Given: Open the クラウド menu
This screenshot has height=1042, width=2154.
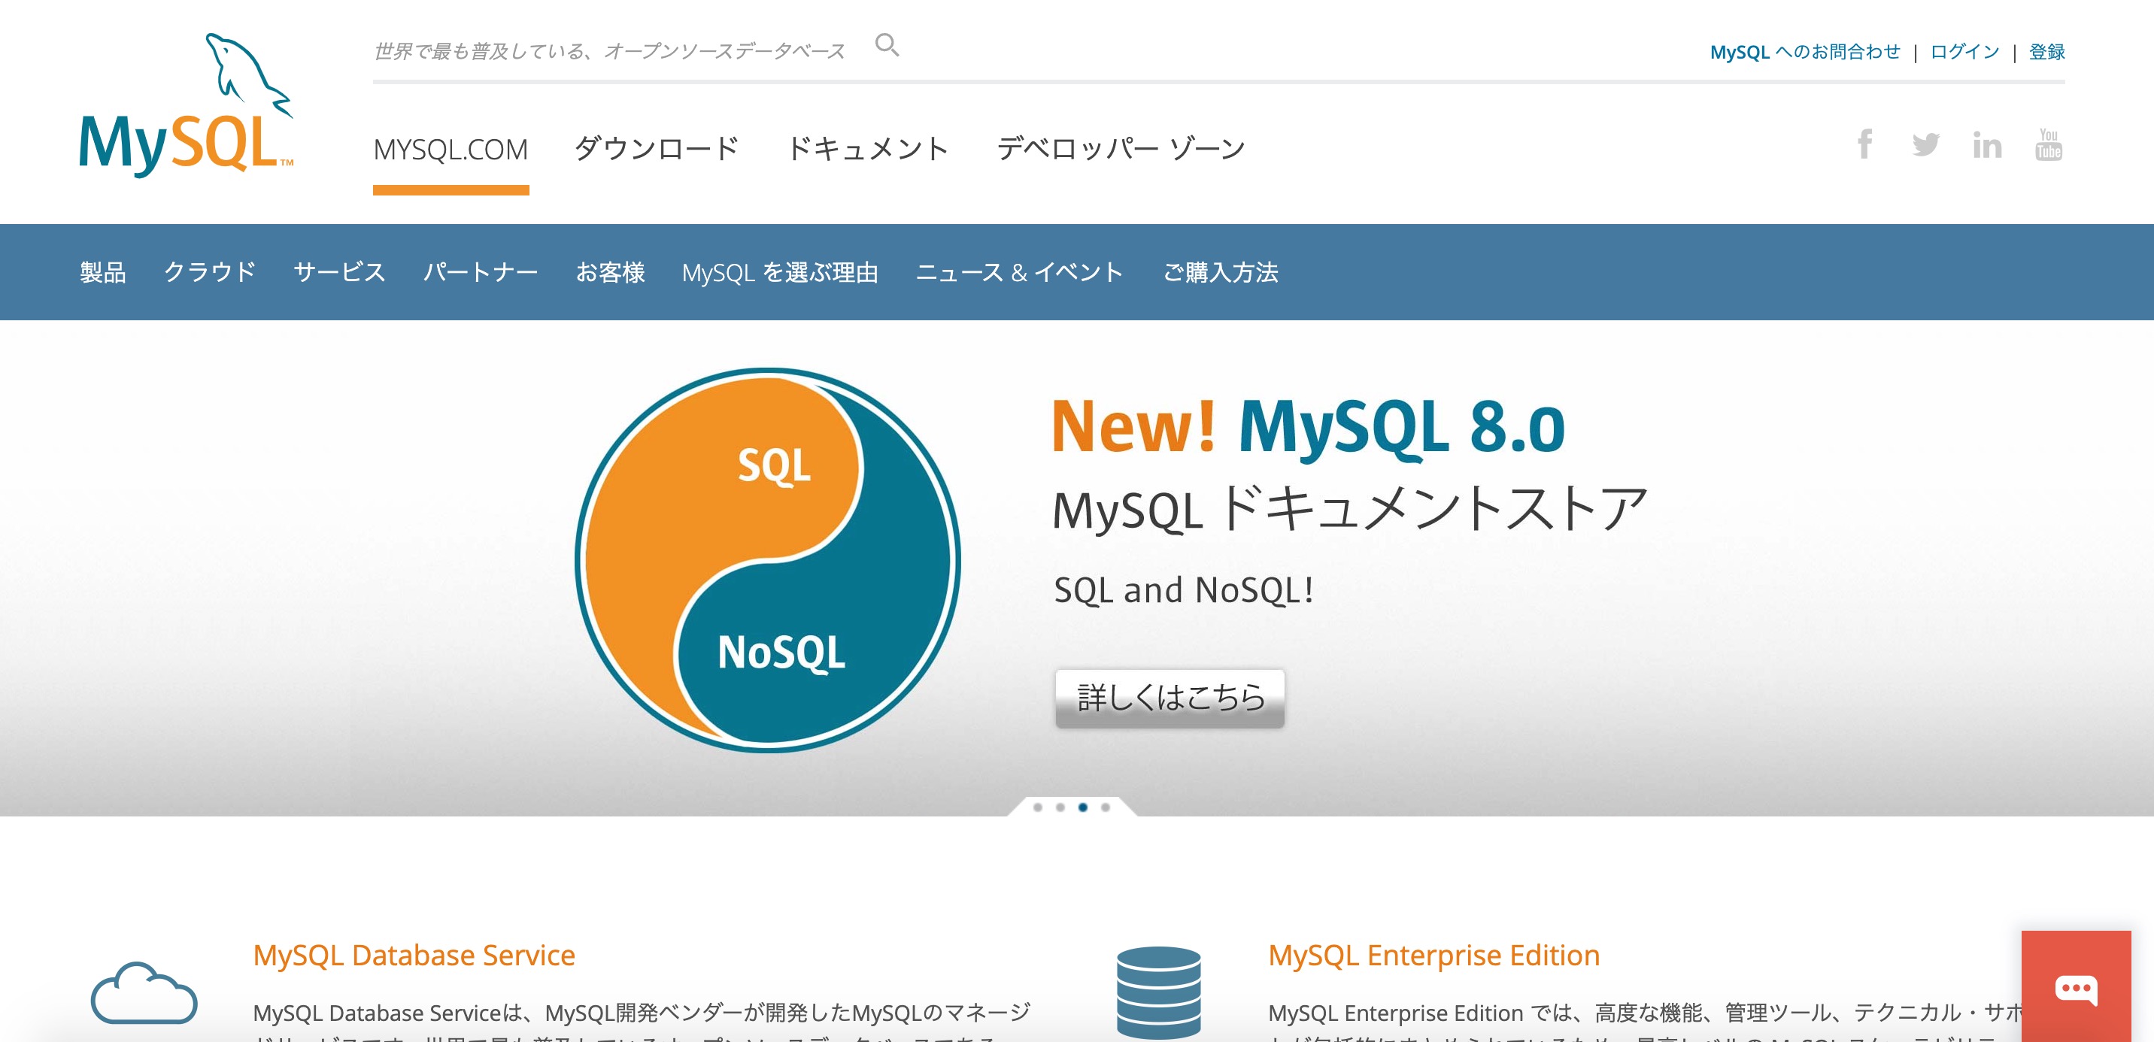Looking at the screenshot, I should 210,272.
